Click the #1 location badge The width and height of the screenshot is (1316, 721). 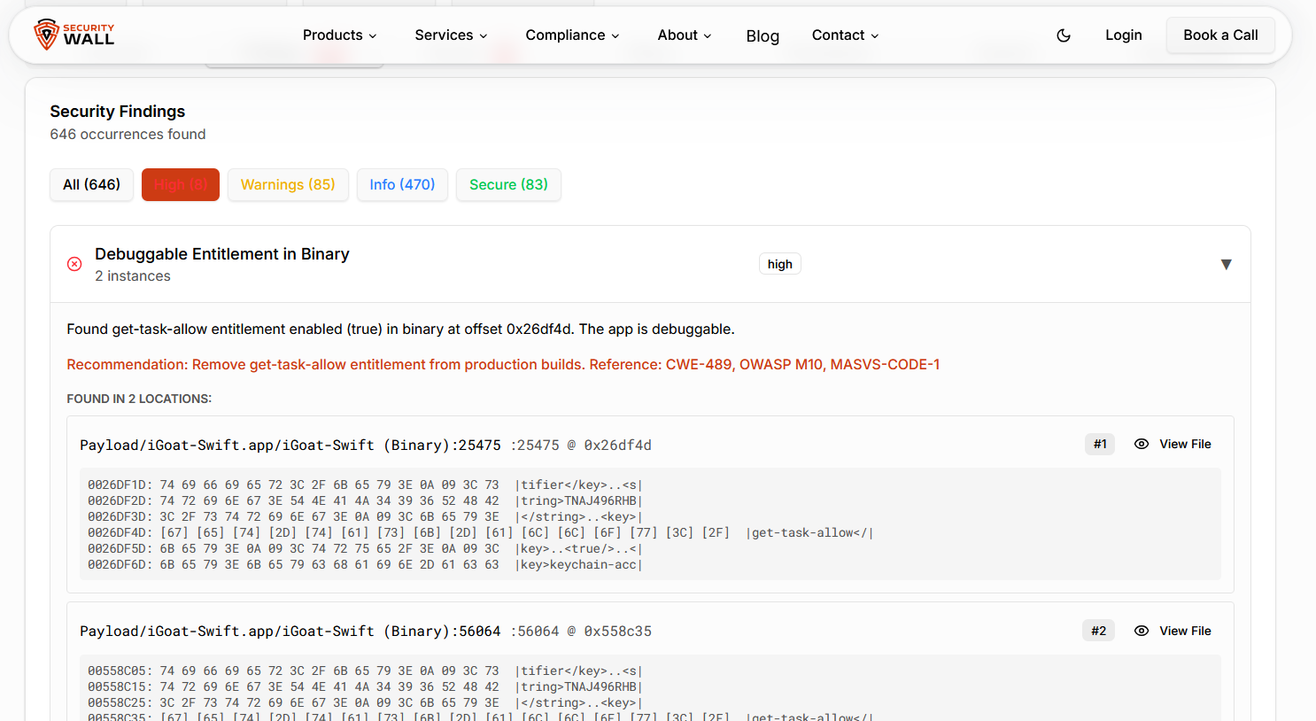1100,445
